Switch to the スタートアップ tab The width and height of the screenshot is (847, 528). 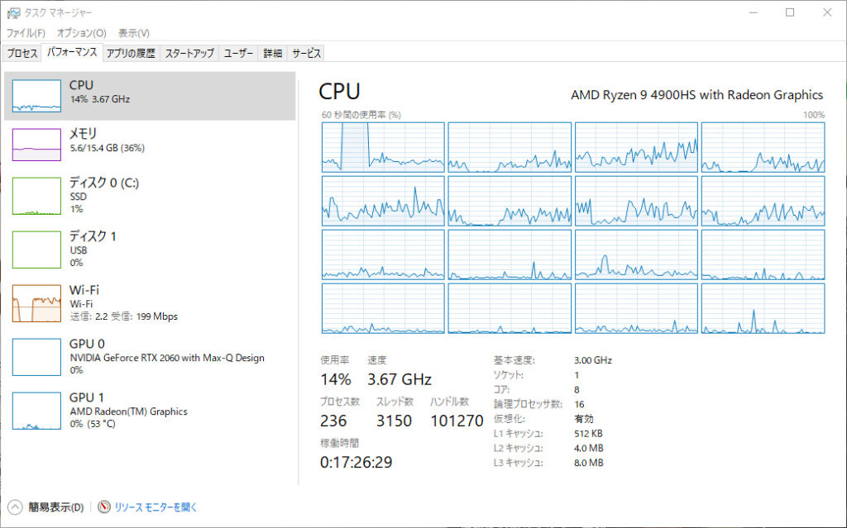(x=189, y=53)
